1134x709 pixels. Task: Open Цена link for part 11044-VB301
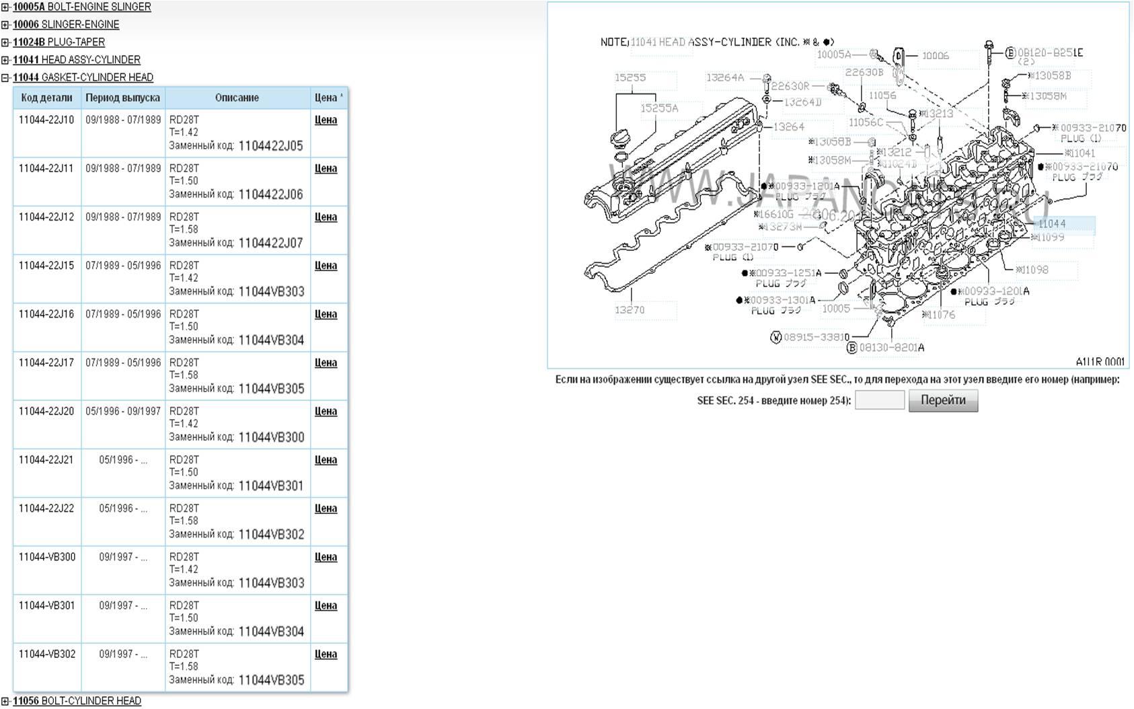point(326,605)
